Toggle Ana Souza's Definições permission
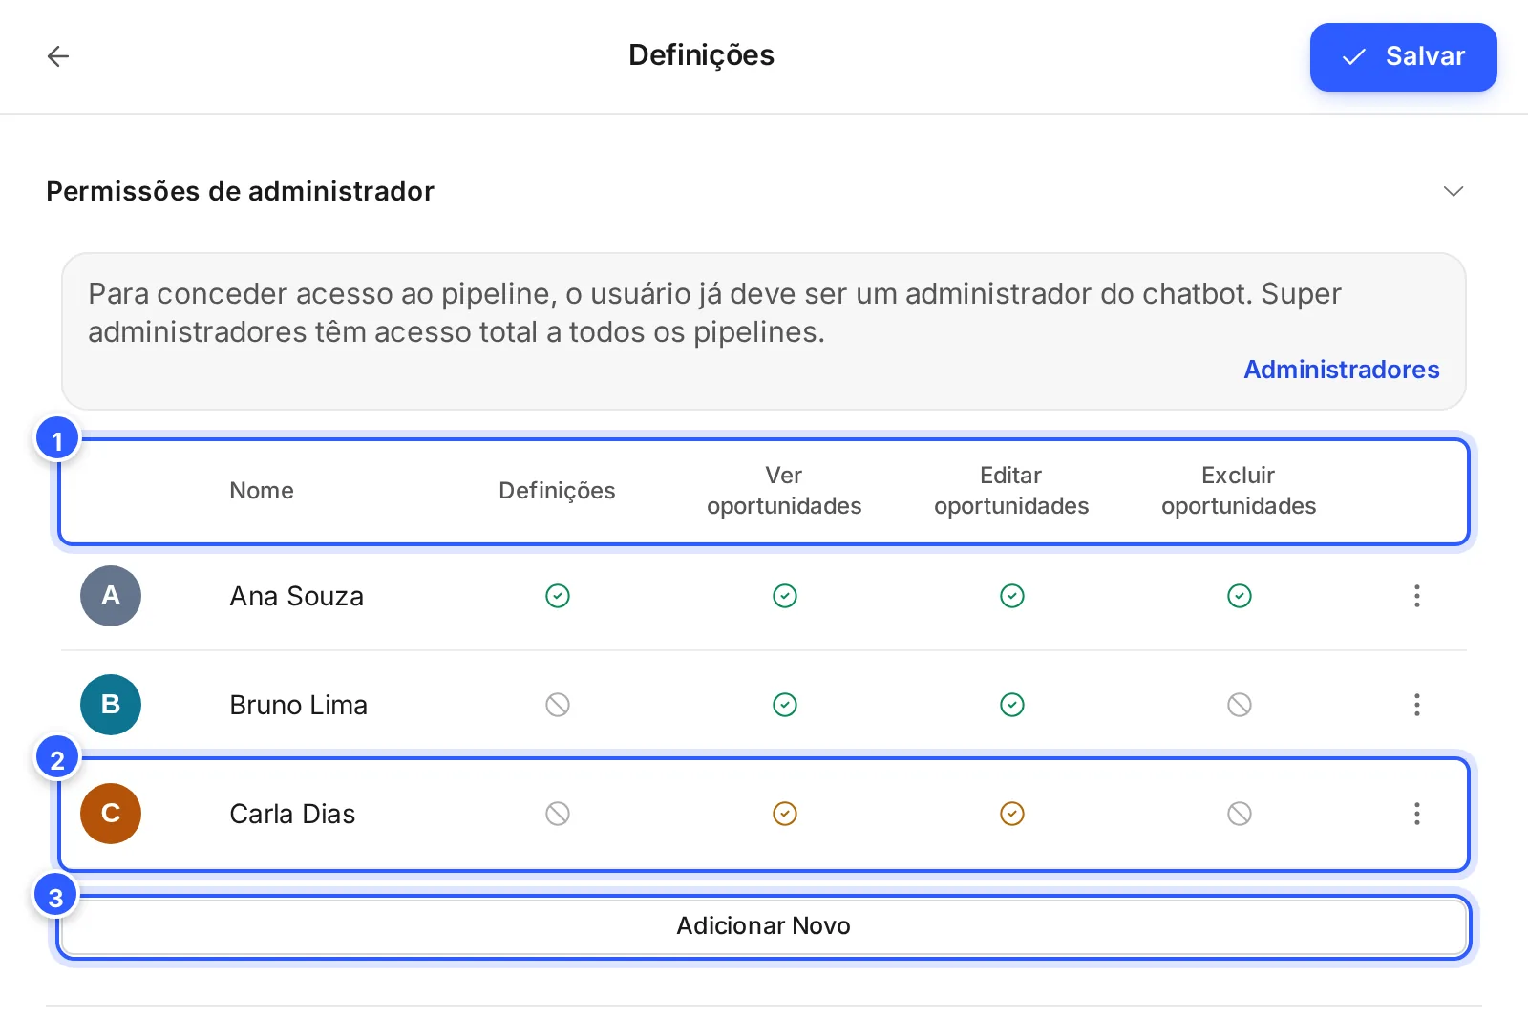This screenshot has height=1018, width=1528. click(558, 596)
